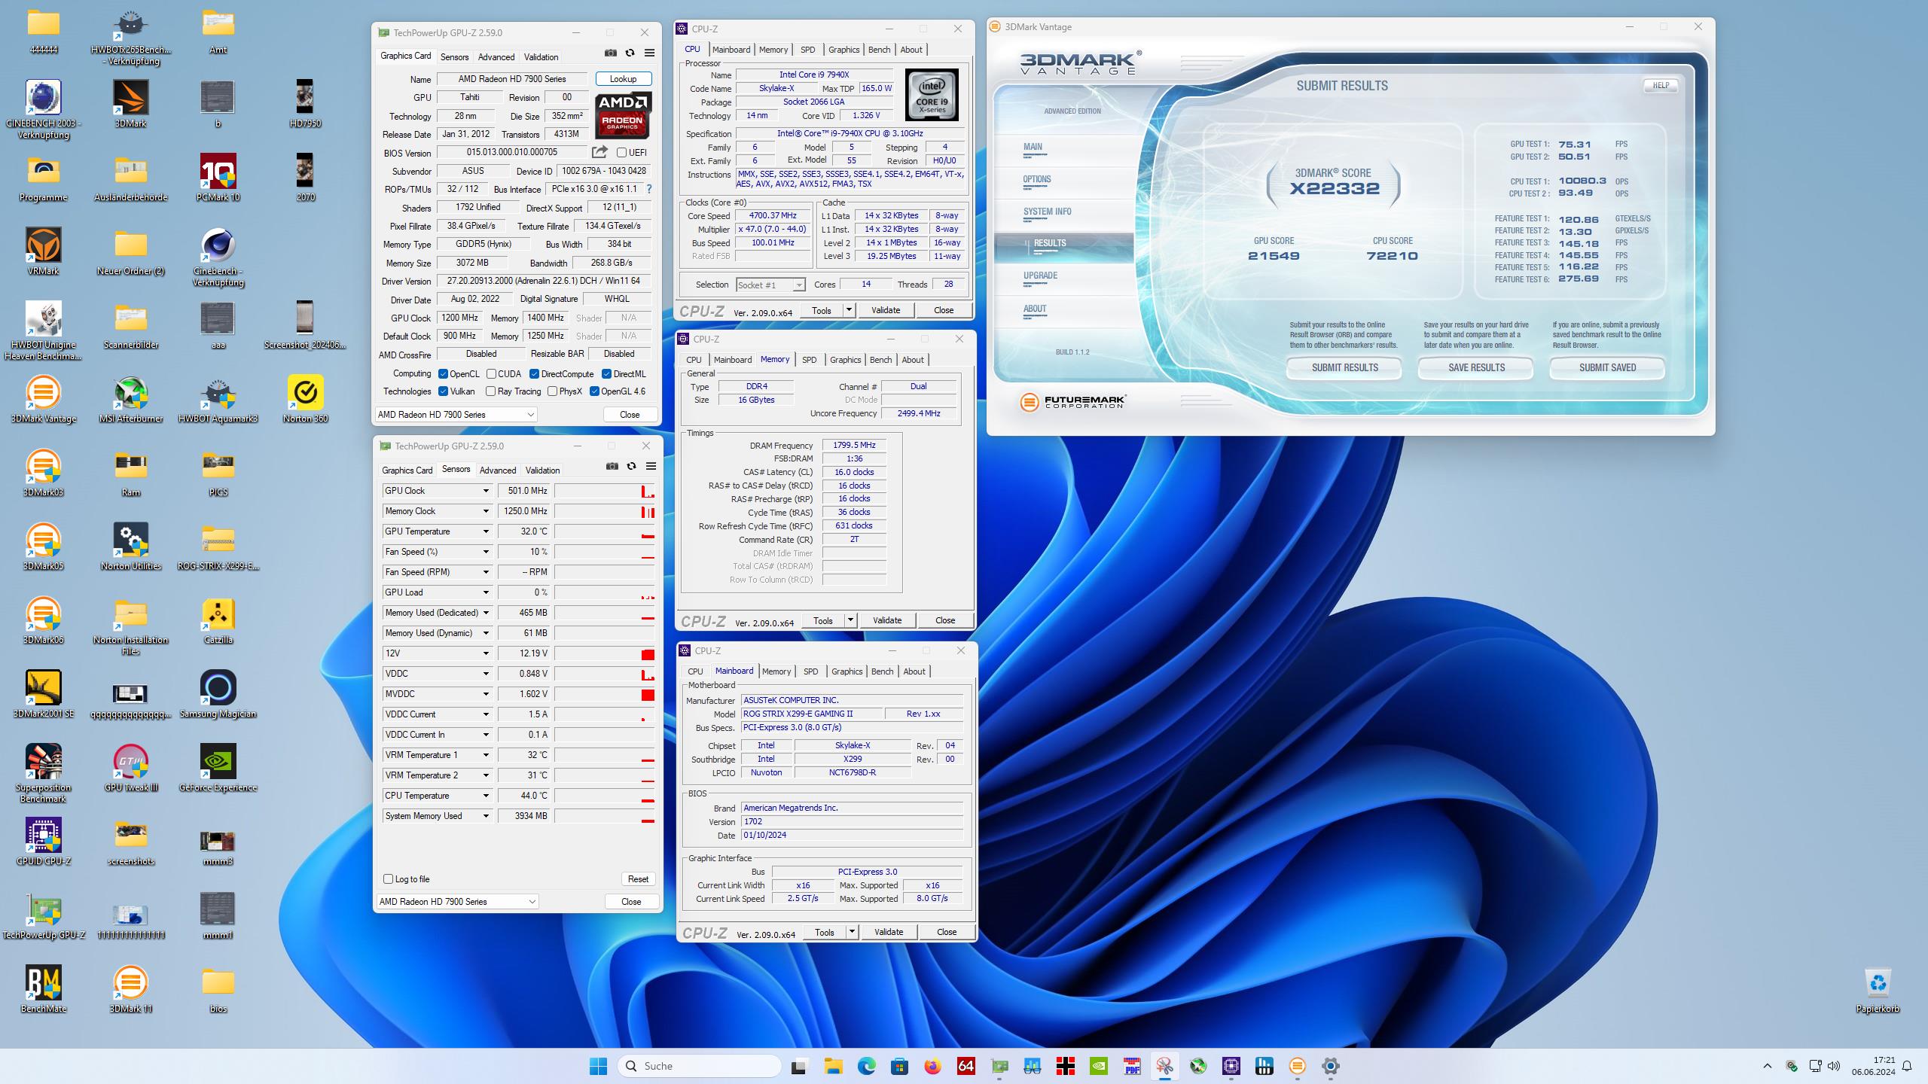Click the Bus Interface question mark icon
This screenshot has width=1928, height=1084.
tap(649, 189)
